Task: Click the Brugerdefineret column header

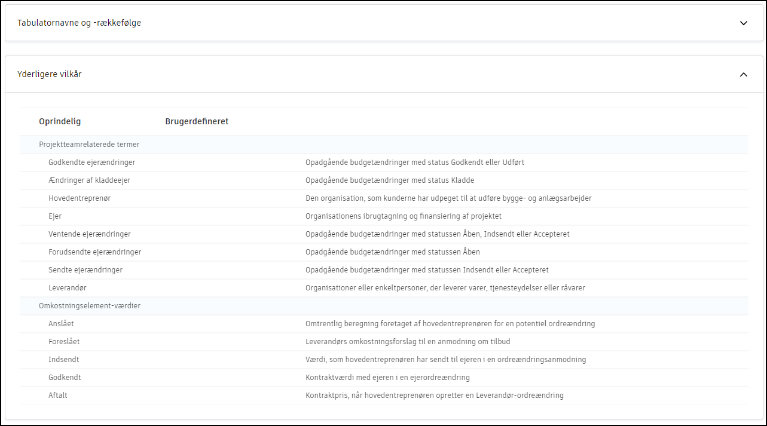Action: click(x=197, y=121)
